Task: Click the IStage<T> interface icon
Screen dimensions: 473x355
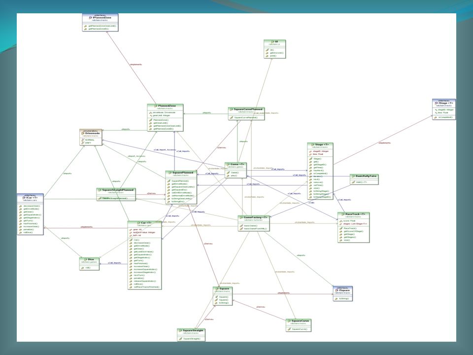Action: pos(436,103)
